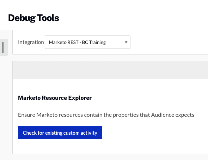This screenshot has width=208, height=160.
Task: Toggle the sidebar collapse handle
Action: click(x=4, y=47)
